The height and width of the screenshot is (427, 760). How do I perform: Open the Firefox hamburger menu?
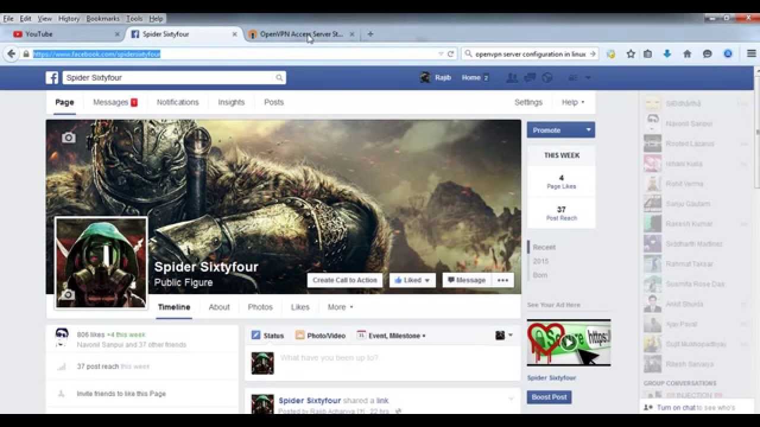point(751,54)
